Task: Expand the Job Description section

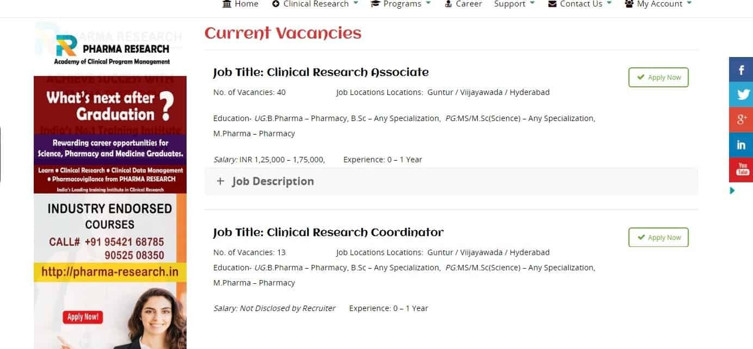Action: (273, 181)
